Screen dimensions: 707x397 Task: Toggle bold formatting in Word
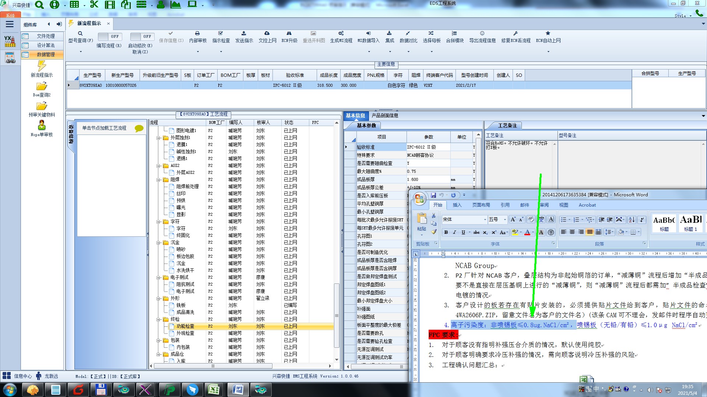pyautogui.click(x=446, y=232)
